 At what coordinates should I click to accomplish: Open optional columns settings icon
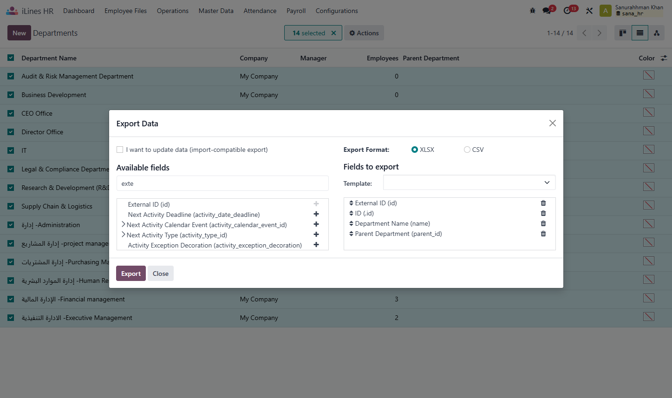tap(664, 58)
